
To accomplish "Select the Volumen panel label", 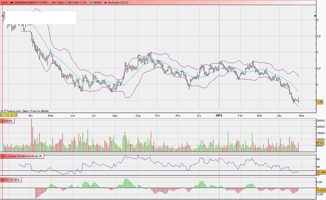I will (x=8, y=121).
